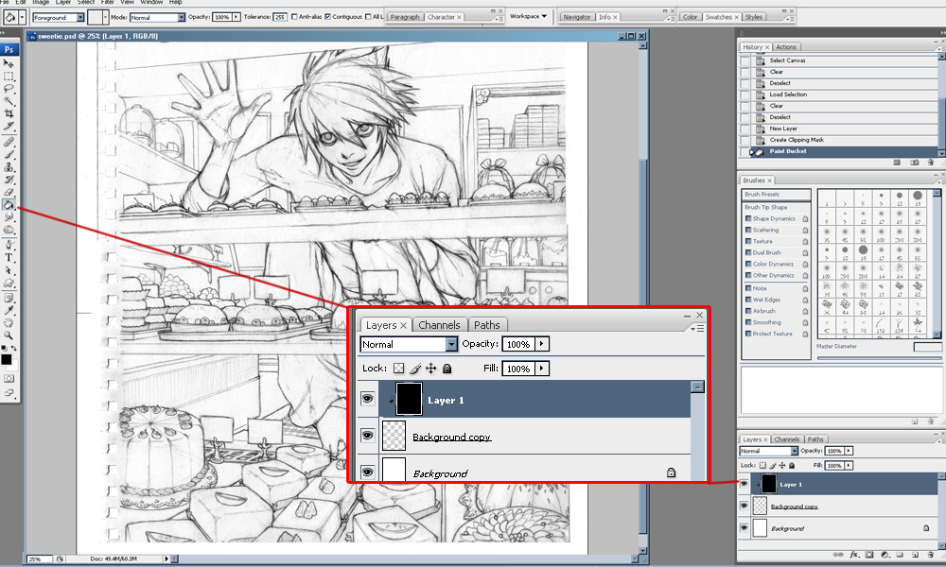Select the Dodge tool
Viewport: 946px width, 567px height.
pos(9,230)
